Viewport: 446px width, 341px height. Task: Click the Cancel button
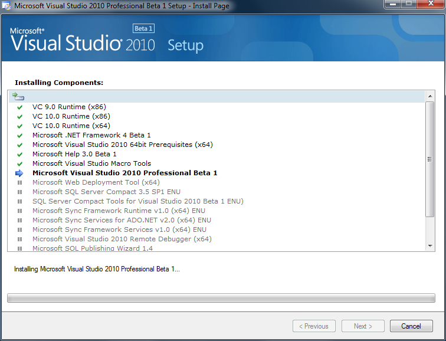[411, 326]
